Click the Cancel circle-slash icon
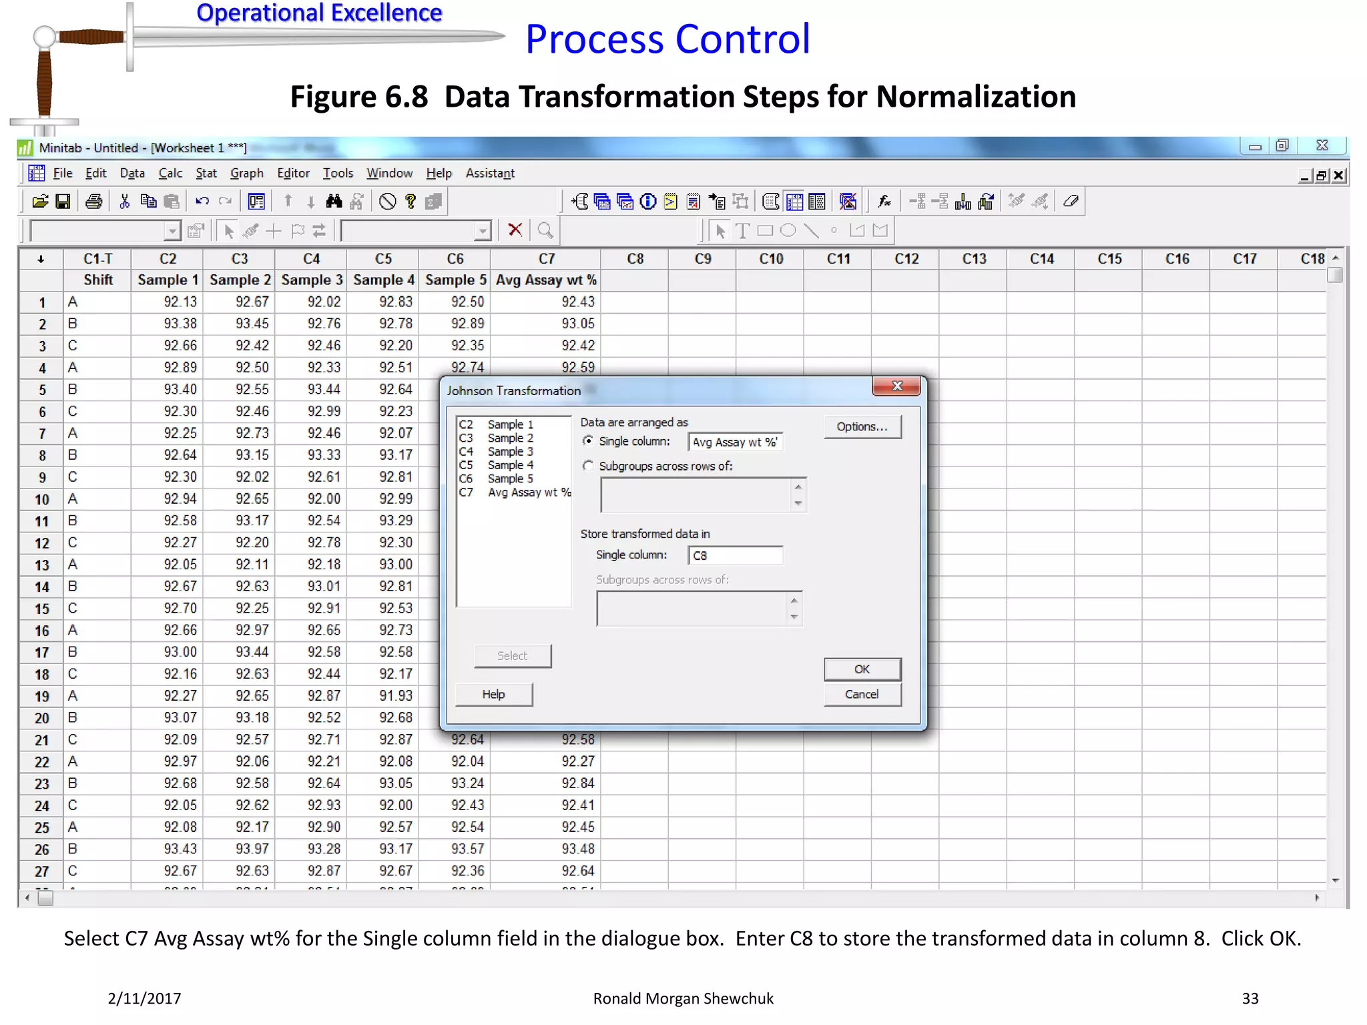This screenshot has height=1025, width=1367. click(x=387, y=202)
